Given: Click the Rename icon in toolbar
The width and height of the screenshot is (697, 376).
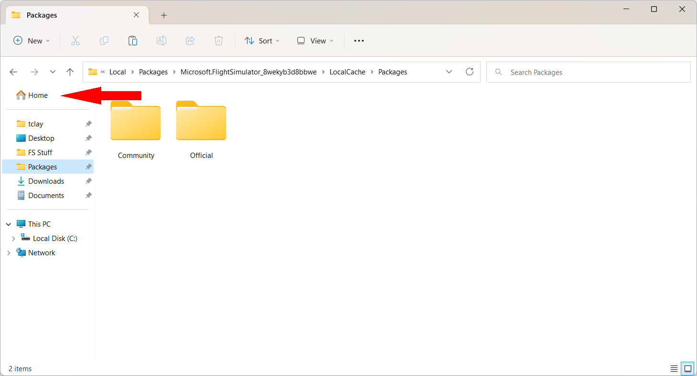Looking at the screenshot, I should (161, 41).
